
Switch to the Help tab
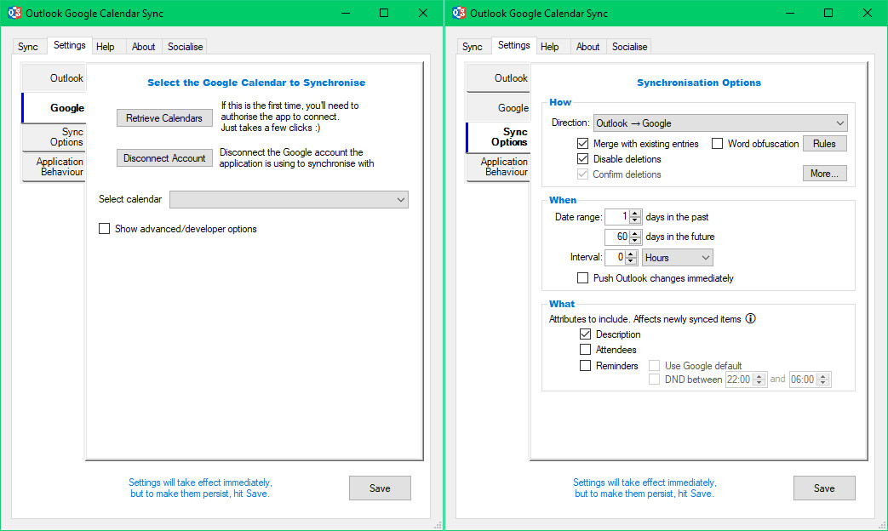[107, 46]
